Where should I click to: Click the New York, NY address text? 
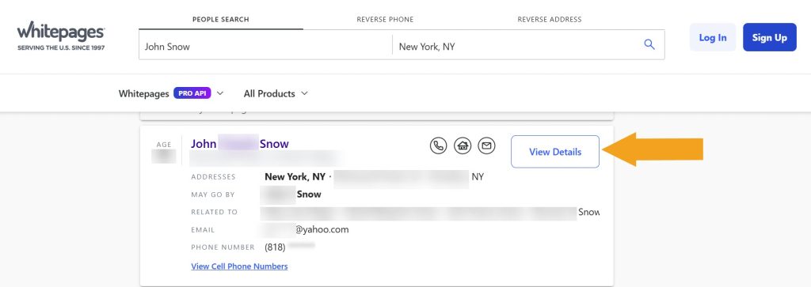(295, 176)
